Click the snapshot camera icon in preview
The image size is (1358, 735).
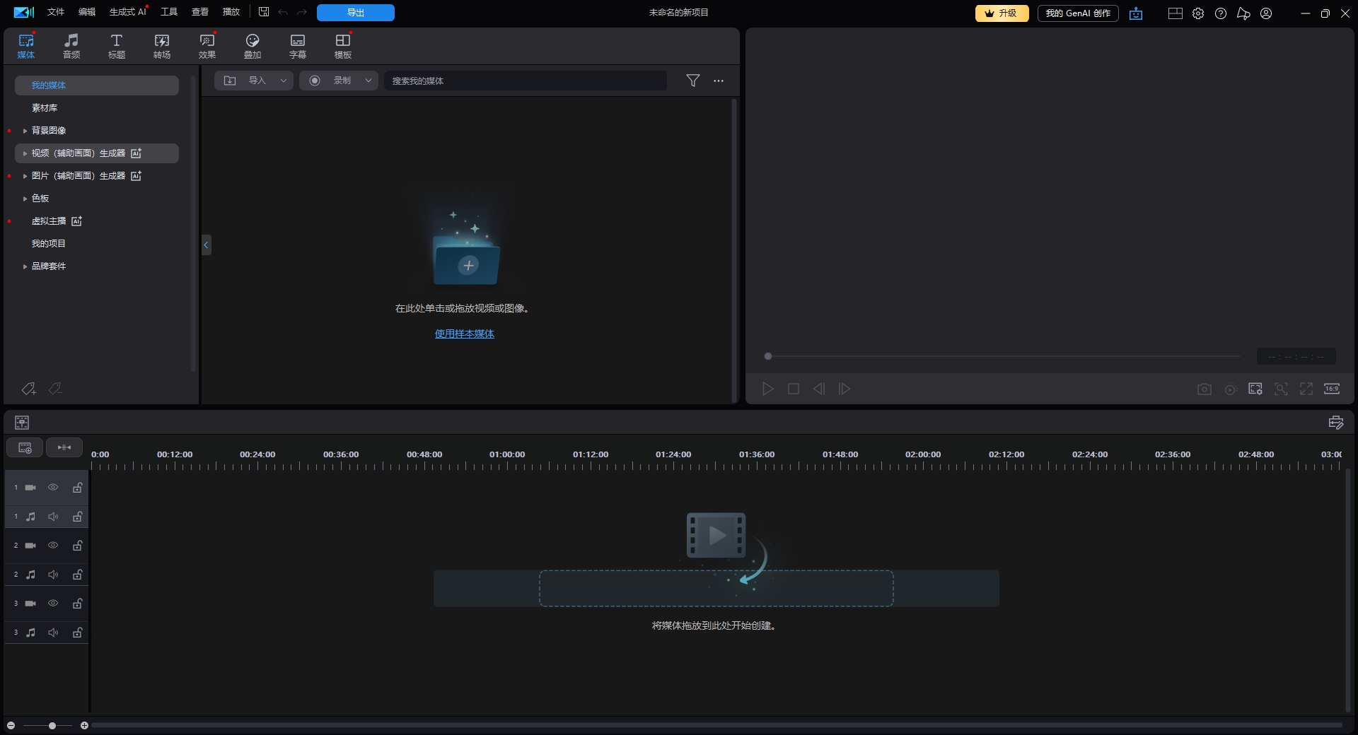click(x=1204, y=389)
